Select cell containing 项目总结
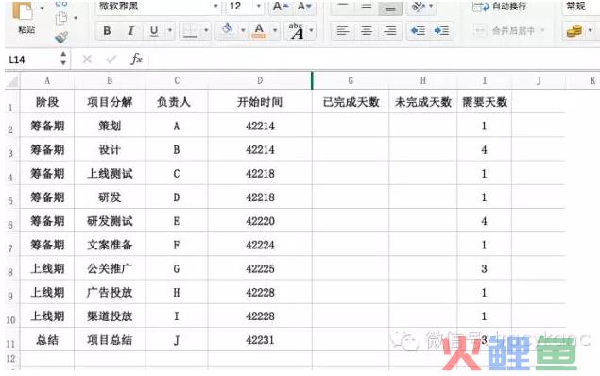The image size is (600, 376). pos(110,340)
